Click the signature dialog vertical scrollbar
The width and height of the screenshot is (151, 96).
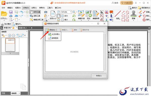point(105,52)
